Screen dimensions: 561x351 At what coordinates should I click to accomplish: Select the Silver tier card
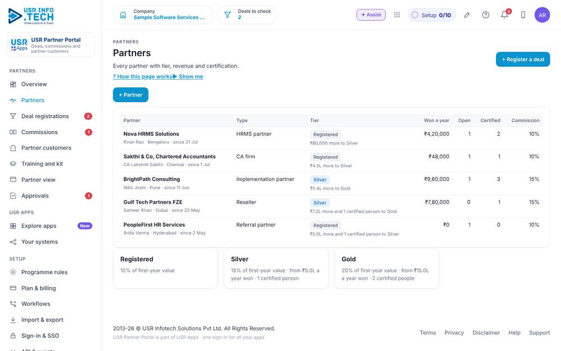[276, 268]
